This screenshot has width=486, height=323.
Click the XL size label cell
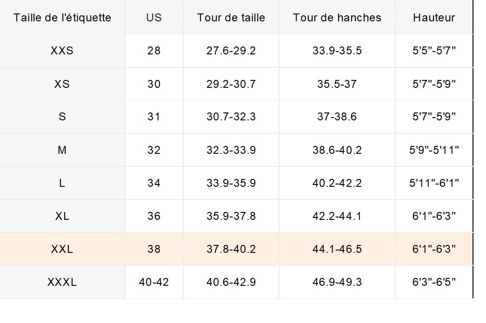click(x=62, y=216)
